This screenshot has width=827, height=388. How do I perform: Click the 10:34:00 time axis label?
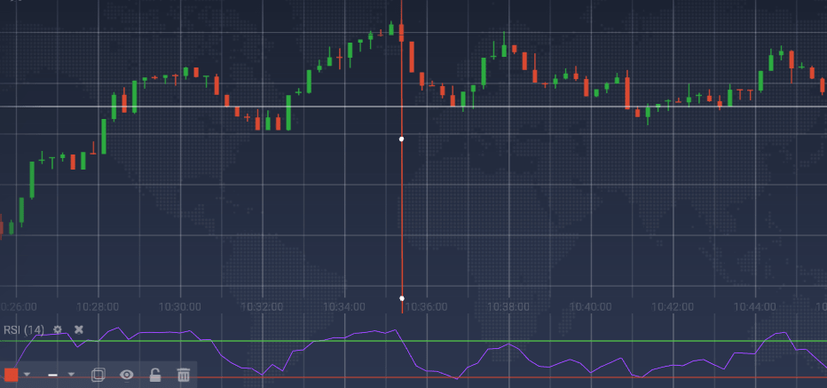click(344, 306)
